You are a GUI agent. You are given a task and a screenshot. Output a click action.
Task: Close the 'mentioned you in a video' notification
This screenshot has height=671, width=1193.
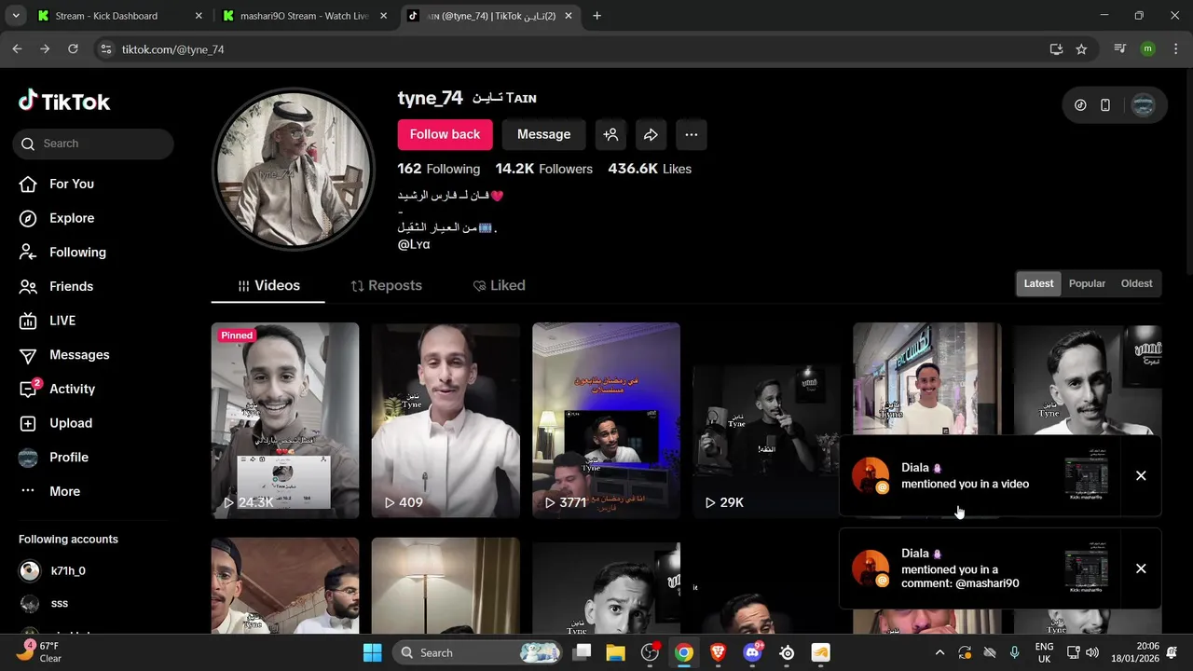tap(1141, 475)
